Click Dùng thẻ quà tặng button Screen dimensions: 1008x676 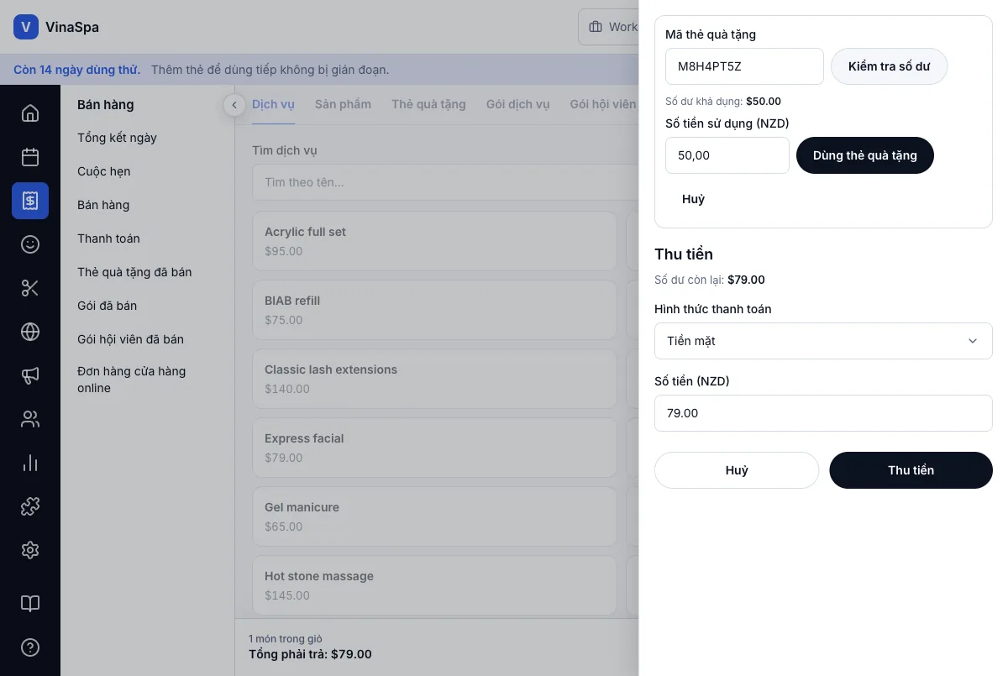tap(864, 155)
